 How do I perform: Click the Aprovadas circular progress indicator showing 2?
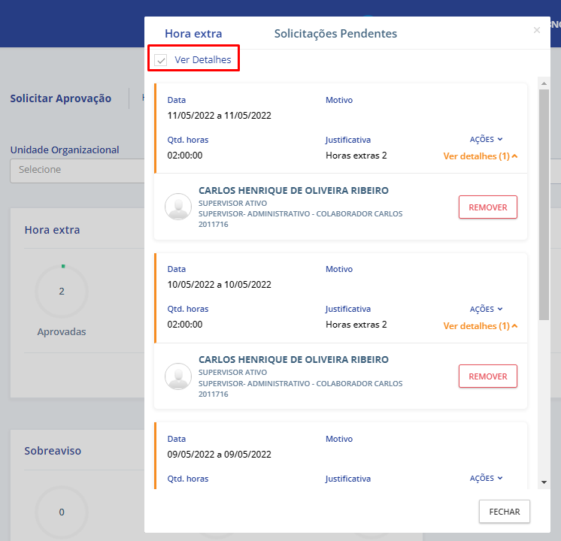[62, 292]
